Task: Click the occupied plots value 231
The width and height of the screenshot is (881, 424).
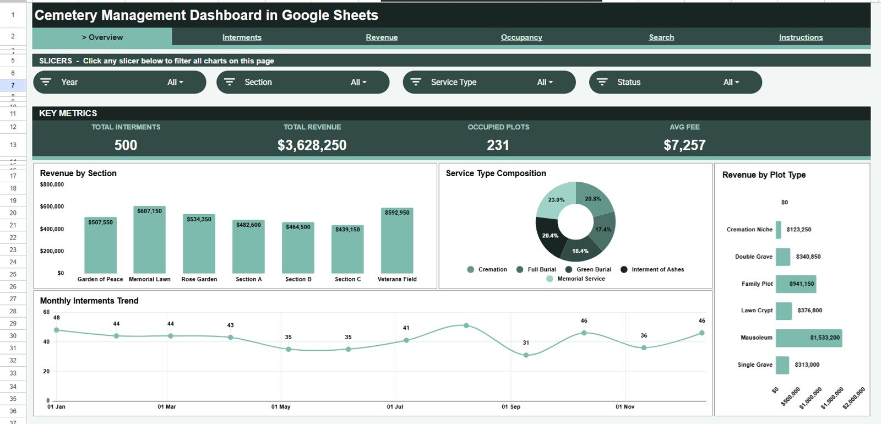Action: tap(498, 145)
